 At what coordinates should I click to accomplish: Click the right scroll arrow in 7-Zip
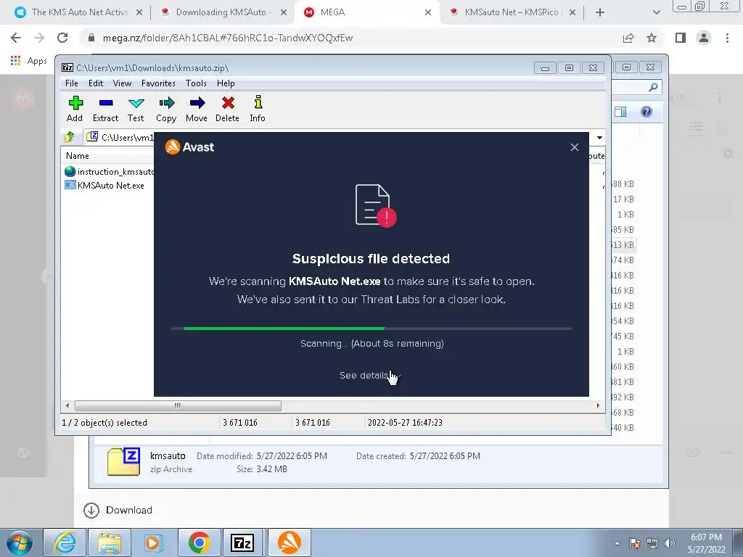tap(598, 406)
